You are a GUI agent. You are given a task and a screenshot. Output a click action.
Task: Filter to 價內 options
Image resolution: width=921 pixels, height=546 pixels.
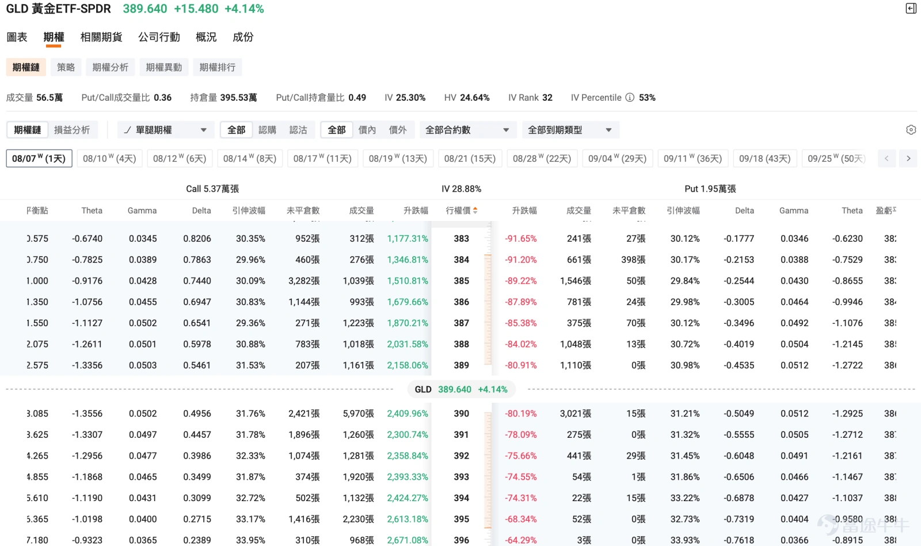[x=367, y=130]
